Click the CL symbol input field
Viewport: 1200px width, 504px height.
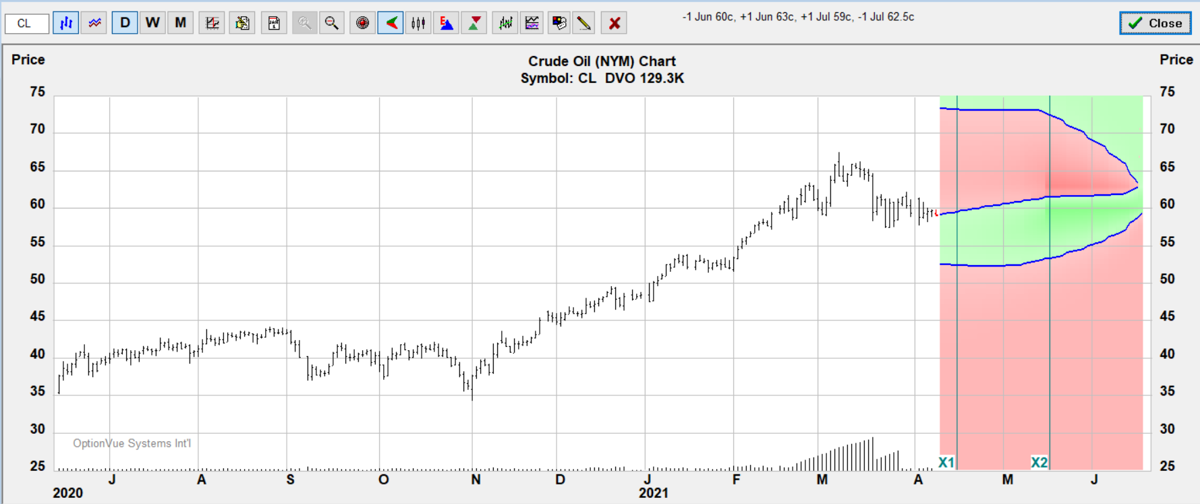(x=27, y=23)
